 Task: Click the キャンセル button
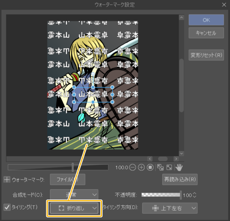206,33
